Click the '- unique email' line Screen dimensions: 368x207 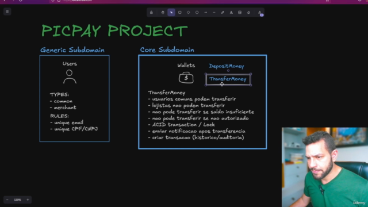[x=67, y=122]
